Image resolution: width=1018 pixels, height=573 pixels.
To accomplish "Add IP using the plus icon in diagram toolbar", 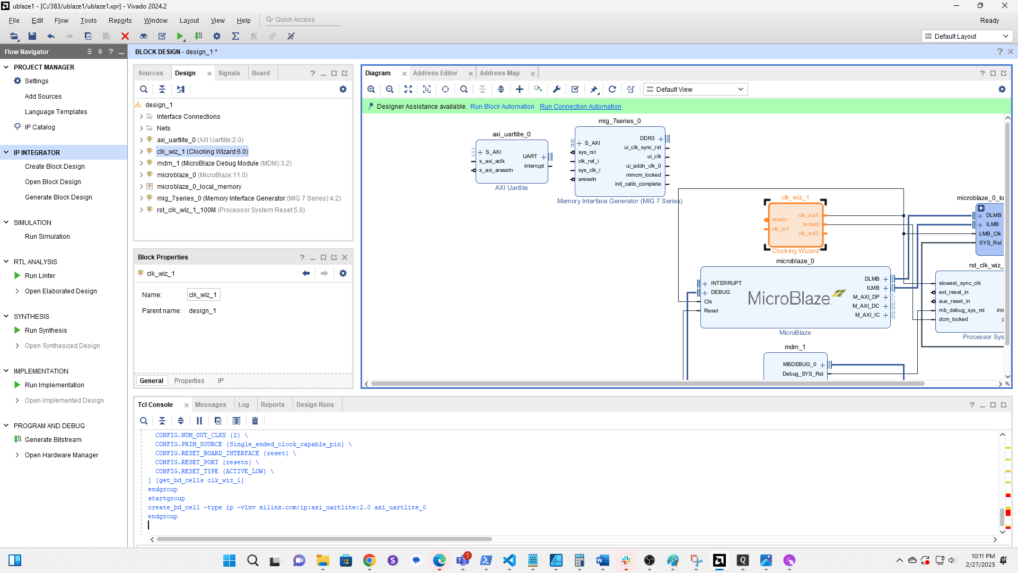I will pyautogui.click(x=519, y=89).
